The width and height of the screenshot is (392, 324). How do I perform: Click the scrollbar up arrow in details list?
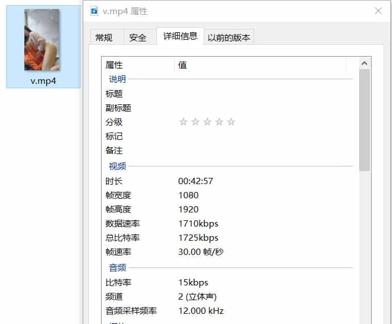coord(365,63)
